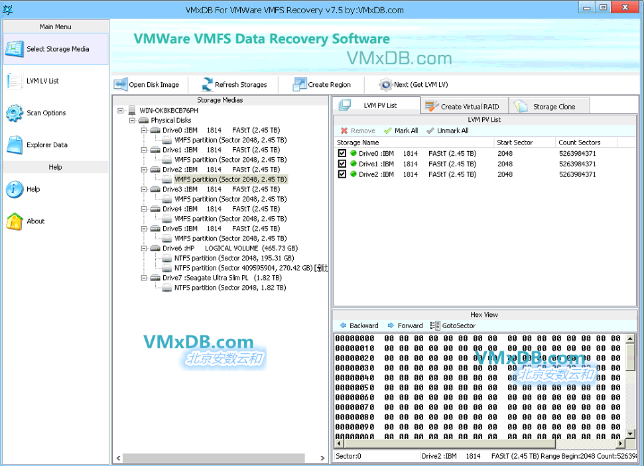The image size is (644, 466).
Task: Click the gray Unmark All checkmark icon
Action: click(x=430, y=131)
